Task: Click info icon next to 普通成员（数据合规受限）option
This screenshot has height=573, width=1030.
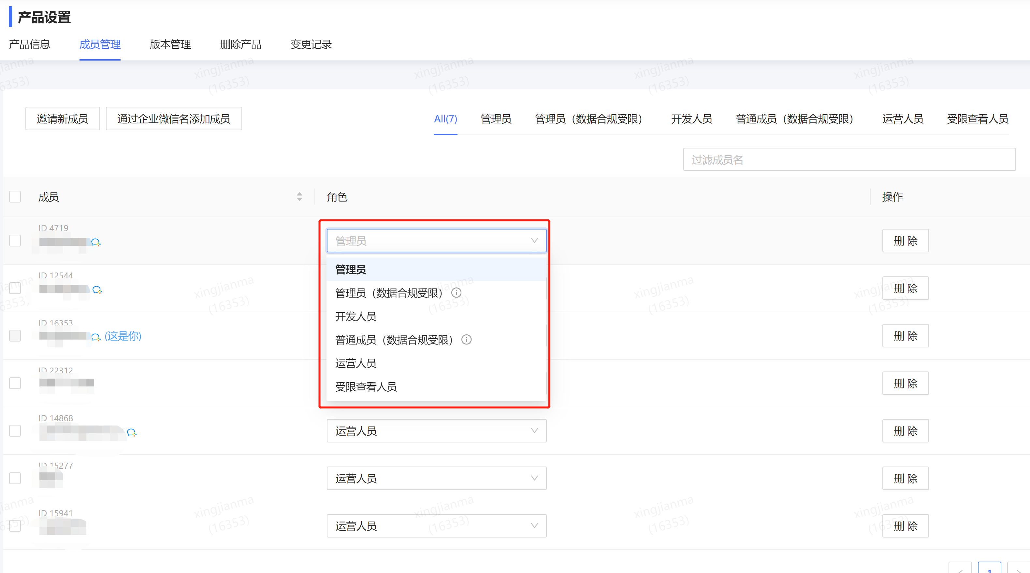Action: pos(466,340)
